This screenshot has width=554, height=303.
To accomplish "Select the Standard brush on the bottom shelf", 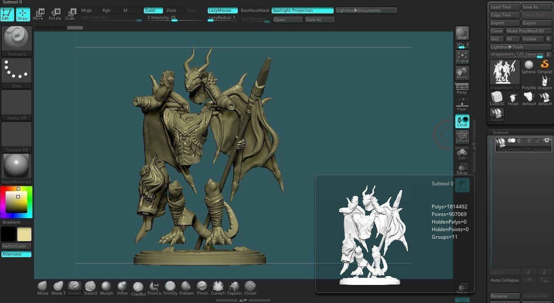I will pos(74,288).
